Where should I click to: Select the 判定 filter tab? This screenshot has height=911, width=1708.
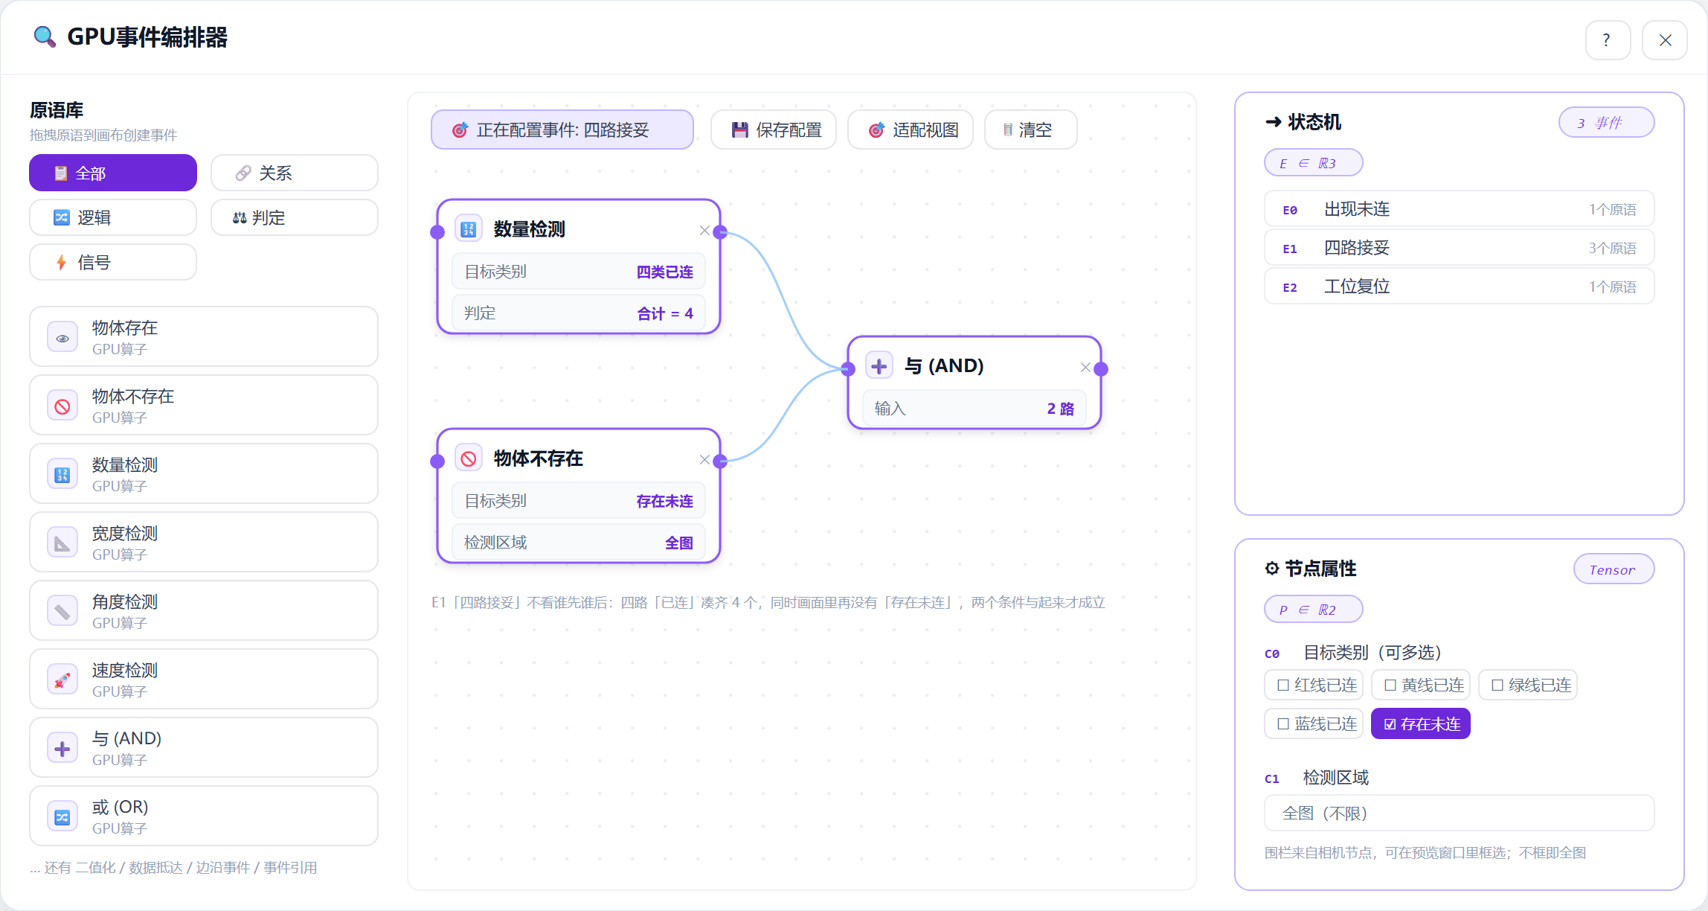pyautogui.click(x=295, y=217)
